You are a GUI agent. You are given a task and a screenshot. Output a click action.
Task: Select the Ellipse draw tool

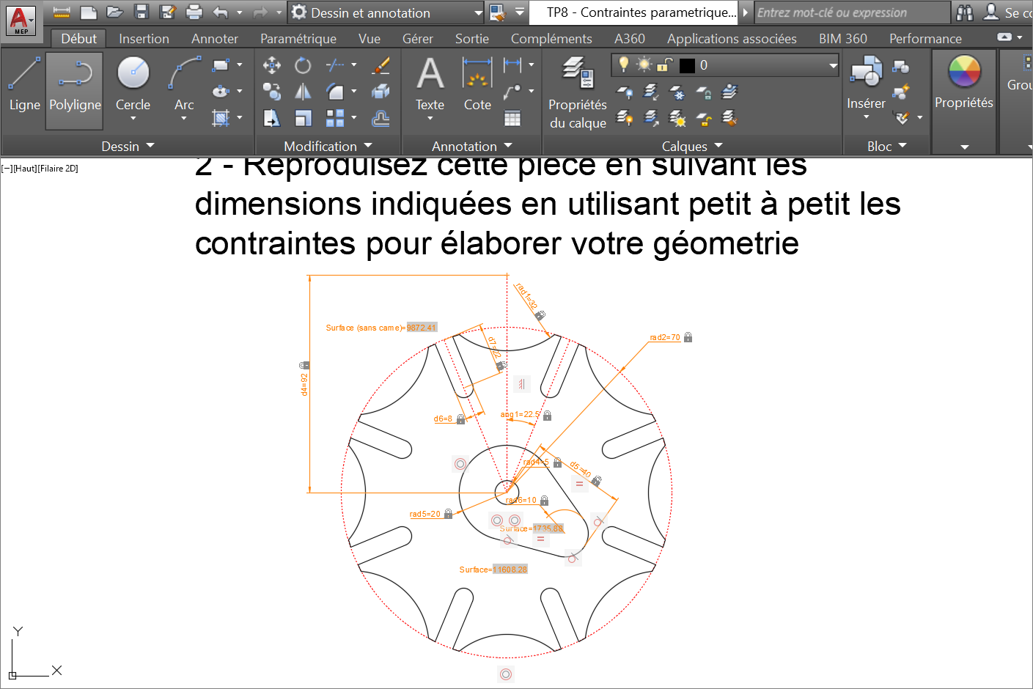221,91
